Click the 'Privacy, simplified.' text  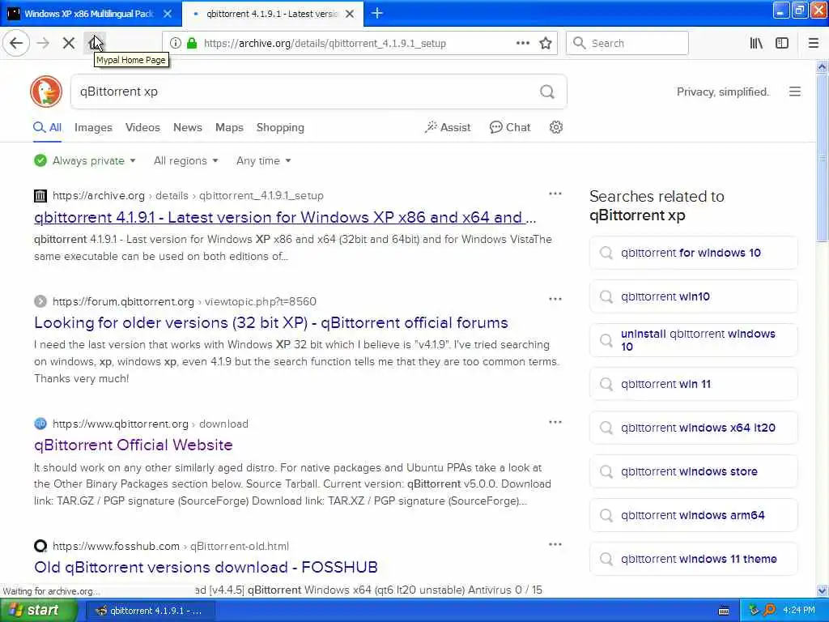click(x=723, y=92)
